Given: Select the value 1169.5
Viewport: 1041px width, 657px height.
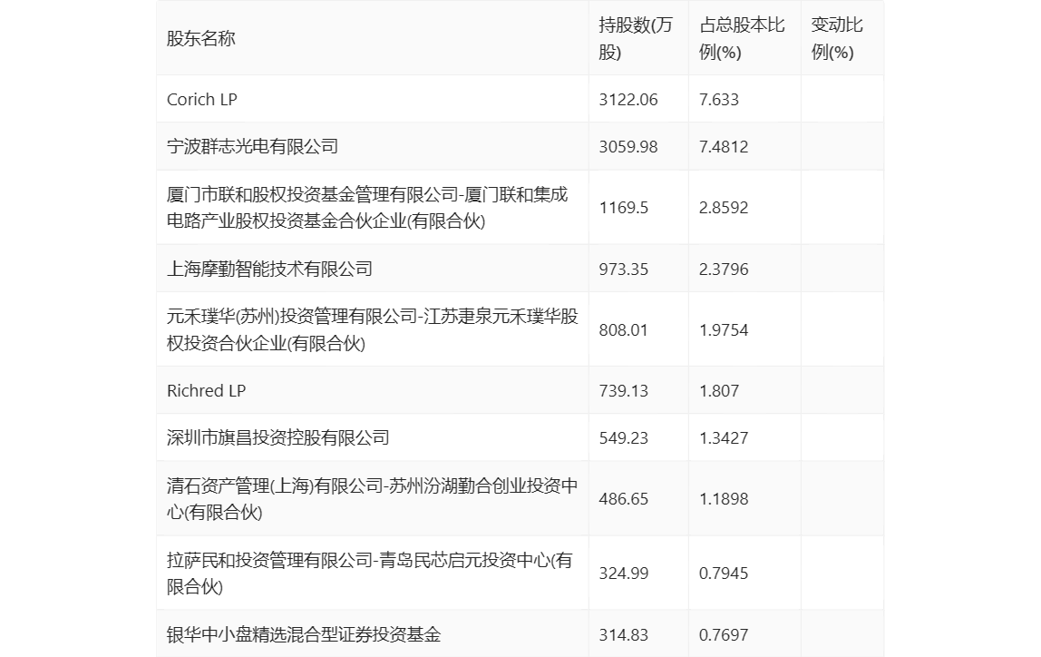Looking at the screenshot, I should (x=623, y=208).
